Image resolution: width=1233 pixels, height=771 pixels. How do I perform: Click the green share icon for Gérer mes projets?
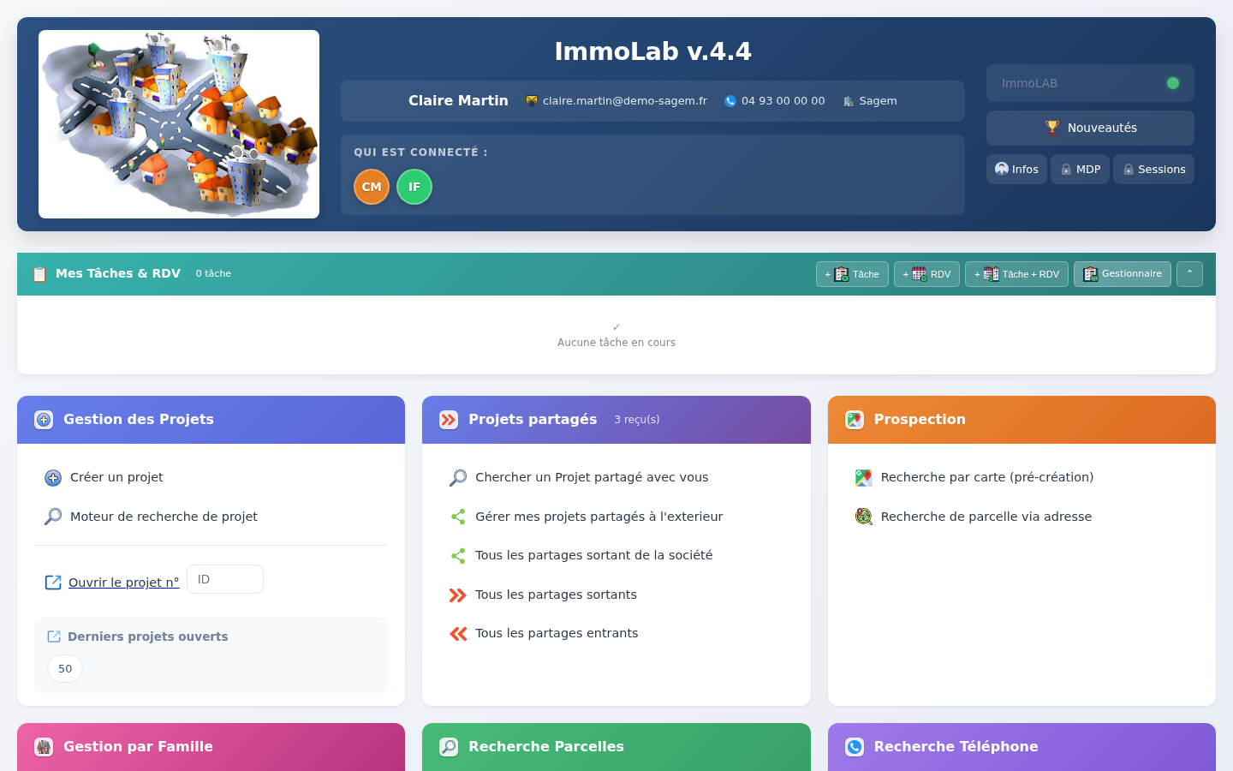pos(458,517)
